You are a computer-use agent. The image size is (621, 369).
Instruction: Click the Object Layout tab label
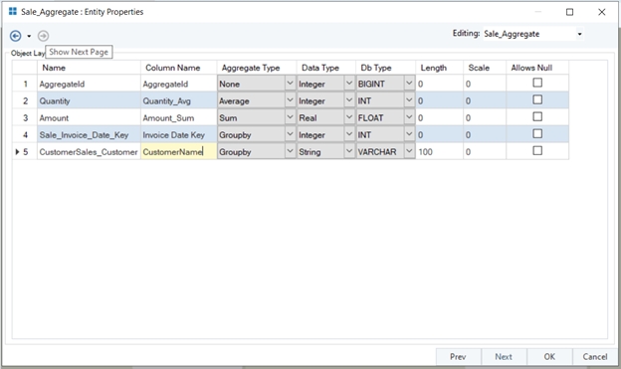click(28, 53)
